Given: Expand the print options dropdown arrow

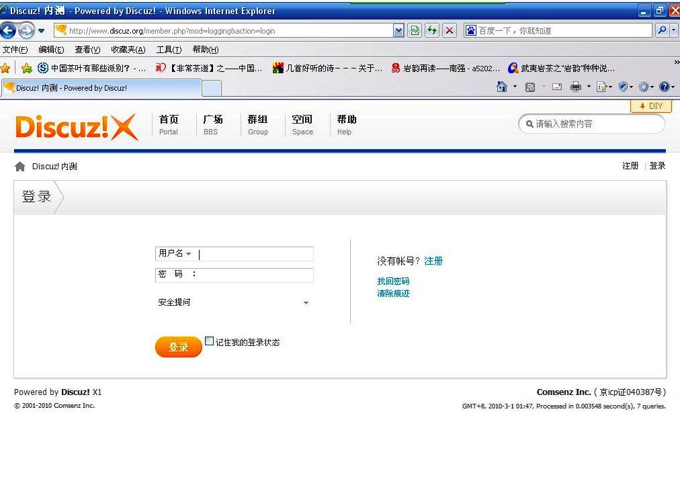Looking at the screenshot, I should 589,87.
